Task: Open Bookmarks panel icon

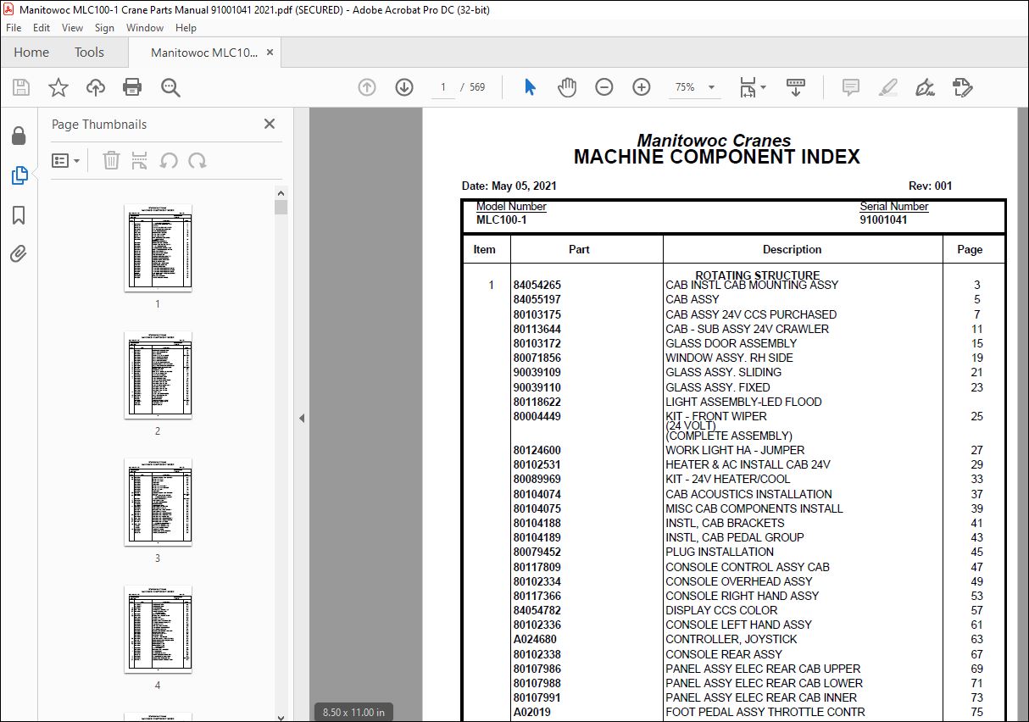Action: pyautogui.click(x=19, y=215)
